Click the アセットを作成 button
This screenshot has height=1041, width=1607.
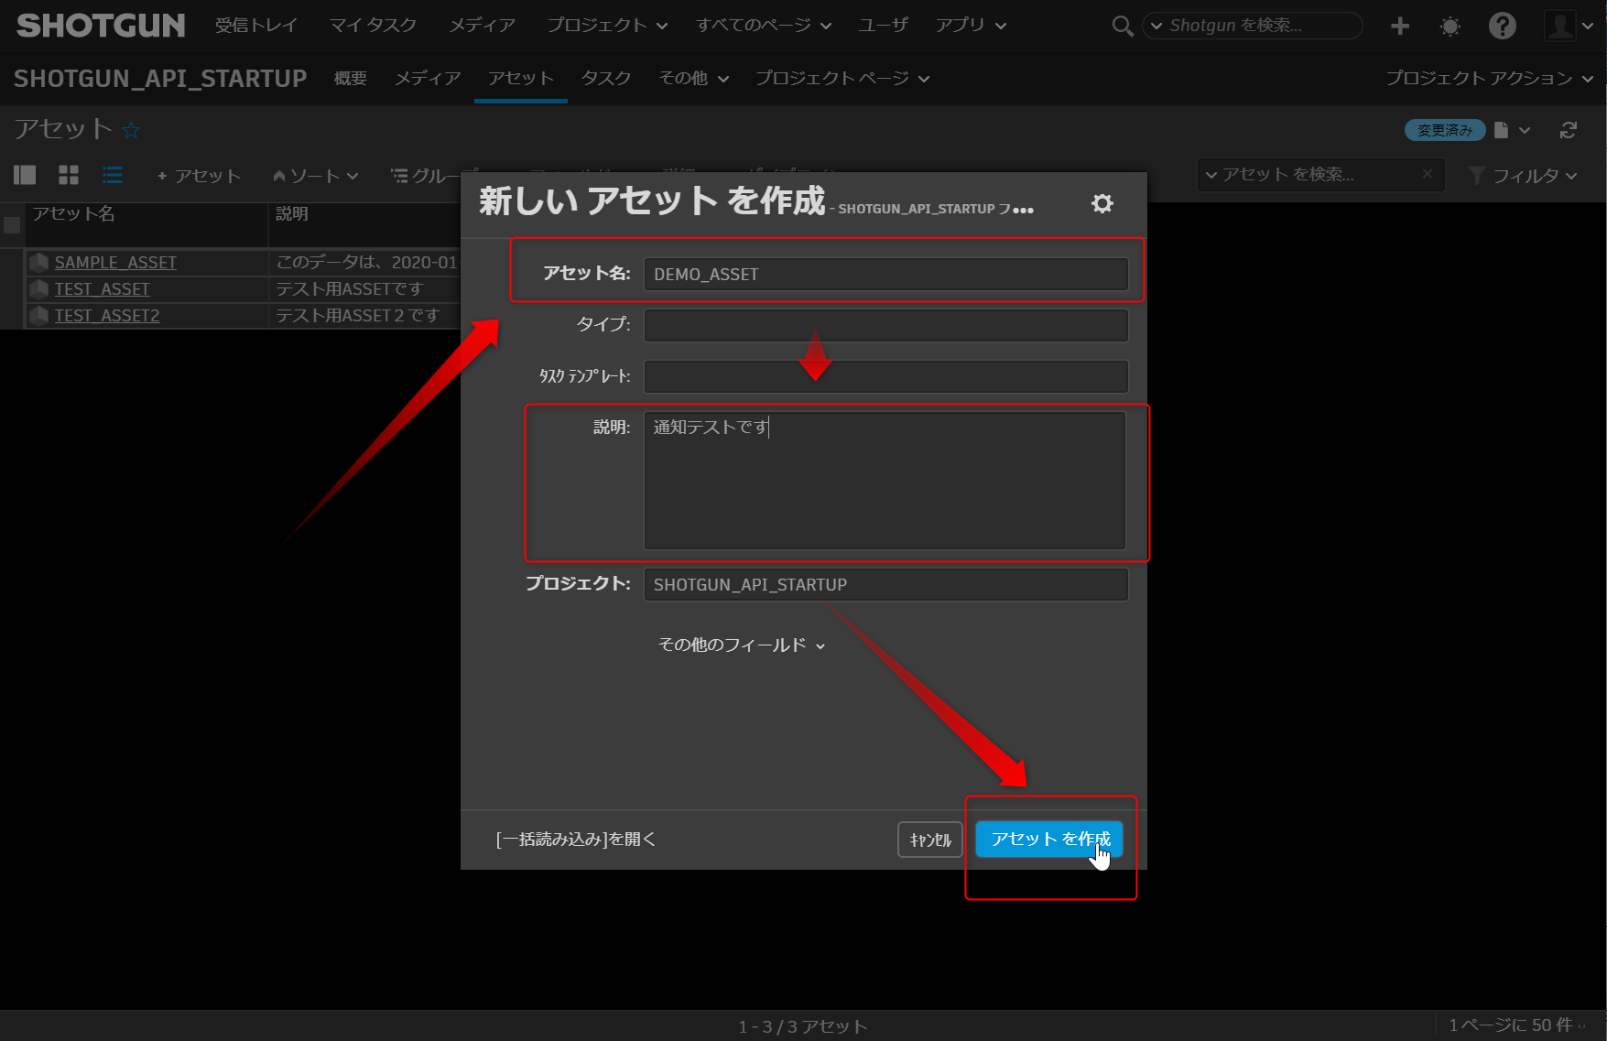tap(1049, 839)
